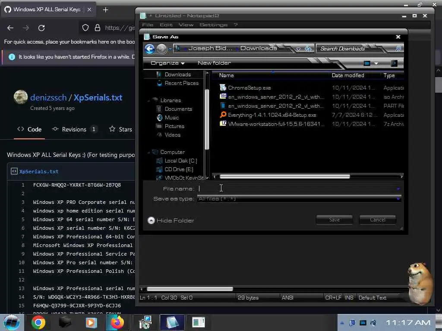Screen dimensions: 442x331
Task: Reload page in Firefox
Action: coord(41,28)
